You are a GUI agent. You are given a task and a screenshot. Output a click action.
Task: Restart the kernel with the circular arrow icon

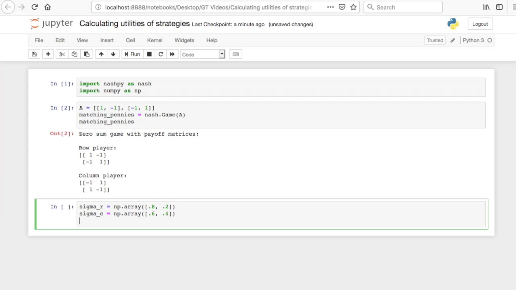(x=161, y=54)
